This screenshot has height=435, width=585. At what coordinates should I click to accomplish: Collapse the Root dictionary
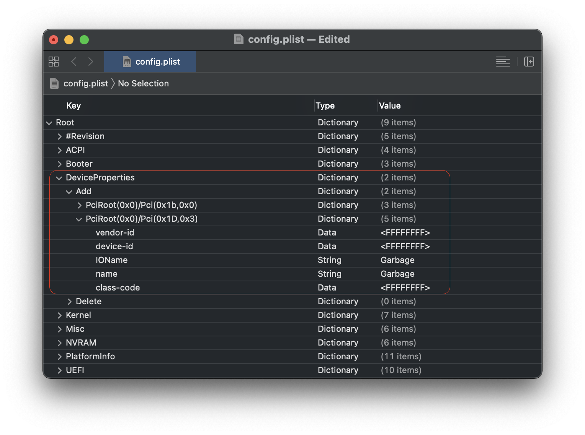[49, 123]
